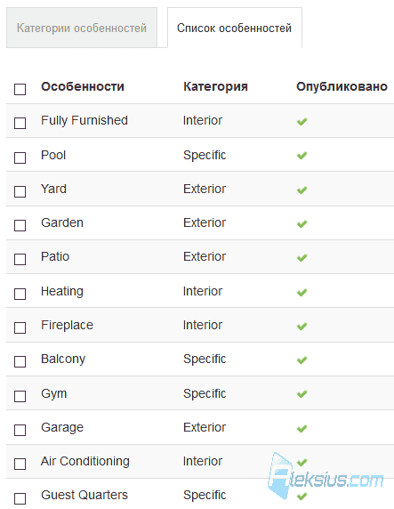Screen dimensions: 394x509
Task: Click the green published icon for Yard
Action: [302, 190]
